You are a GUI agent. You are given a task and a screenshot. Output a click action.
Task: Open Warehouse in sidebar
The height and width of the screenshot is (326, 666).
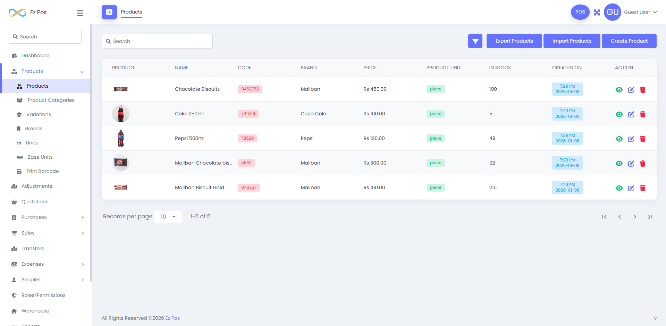(35, 311)
